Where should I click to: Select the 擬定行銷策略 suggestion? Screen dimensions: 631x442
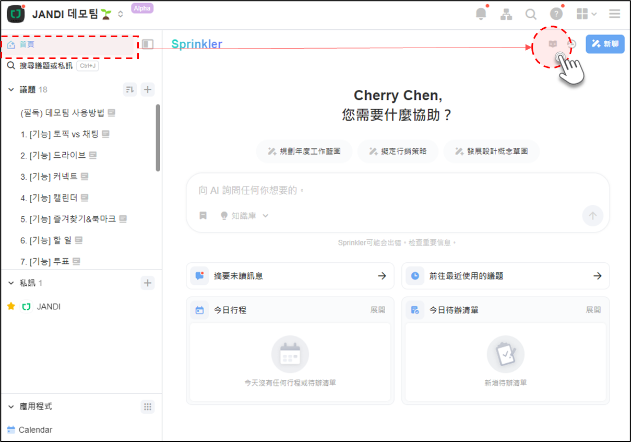(x=398, y=151)
